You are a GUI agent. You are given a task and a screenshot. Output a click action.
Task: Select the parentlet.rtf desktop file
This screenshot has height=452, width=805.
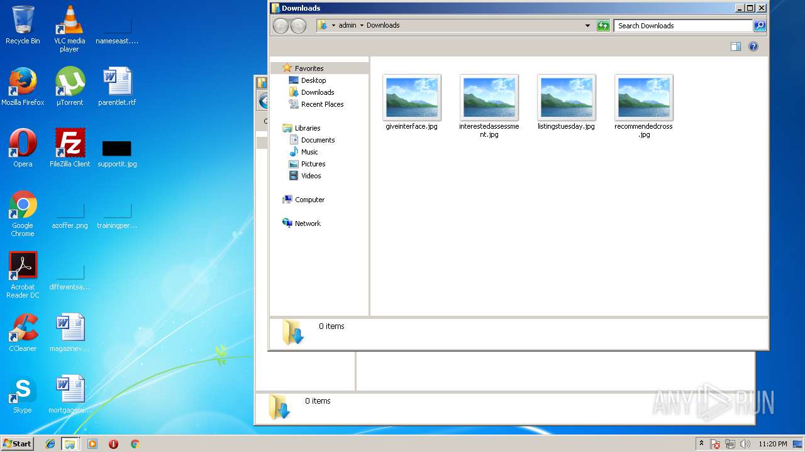coord(117,87)
